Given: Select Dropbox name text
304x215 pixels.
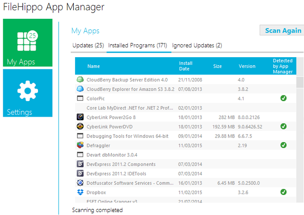Looking at the screenshot, I should tap(96, 193).
